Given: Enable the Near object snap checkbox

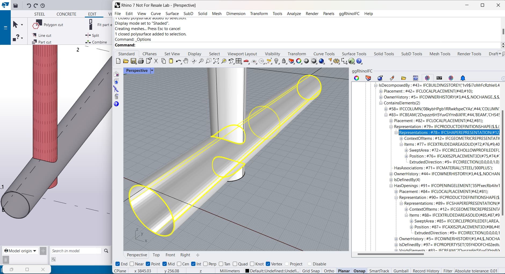Looking at the screenshot, I should pyautogui.click(x=132, y=264).
